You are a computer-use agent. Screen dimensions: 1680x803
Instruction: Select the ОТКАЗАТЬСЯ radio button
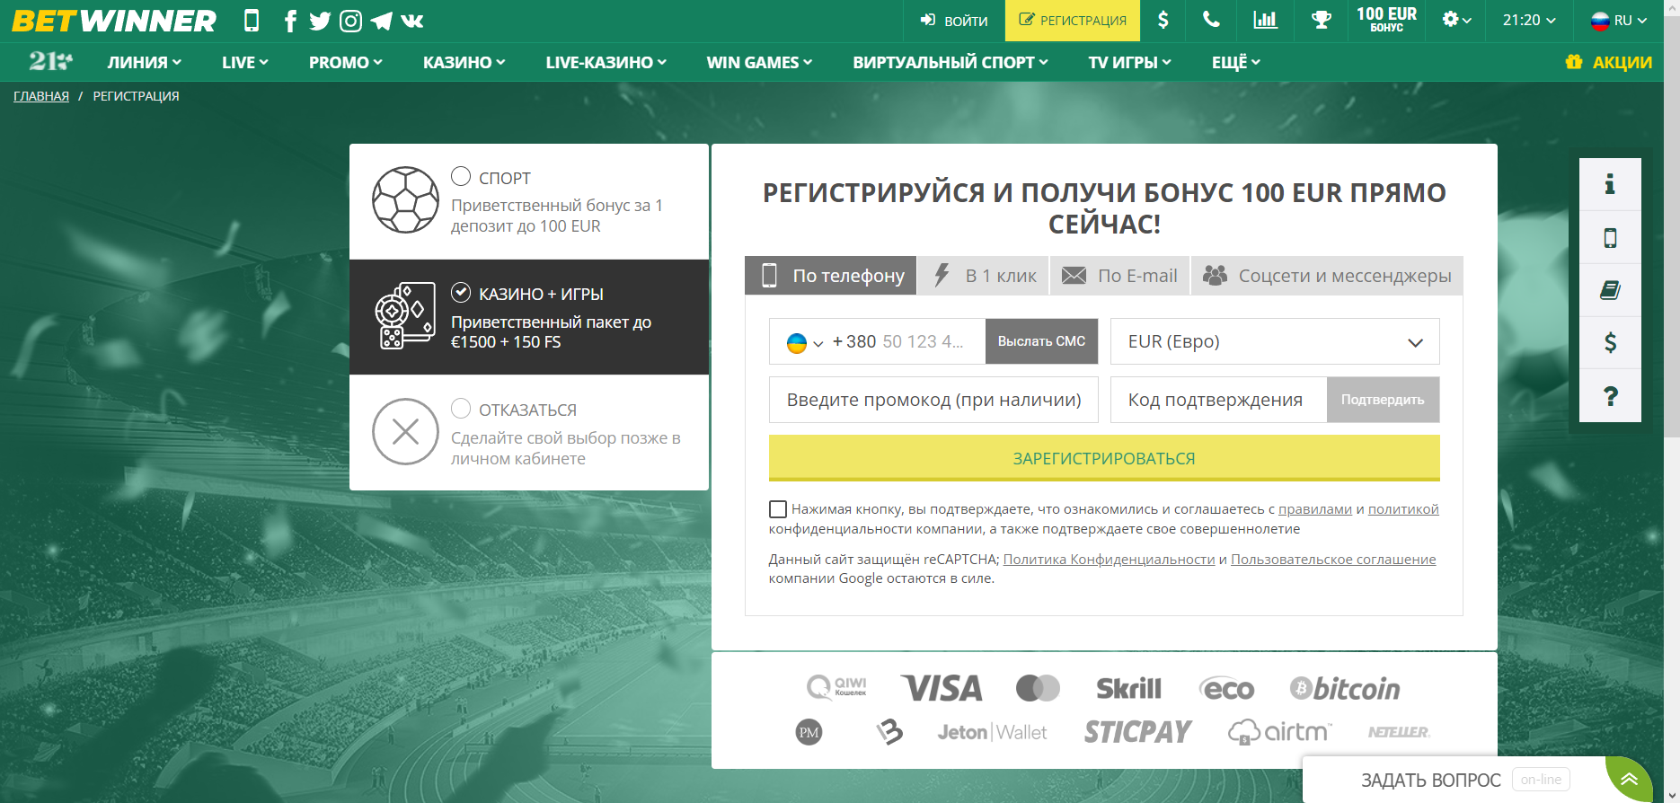[461, 408]
